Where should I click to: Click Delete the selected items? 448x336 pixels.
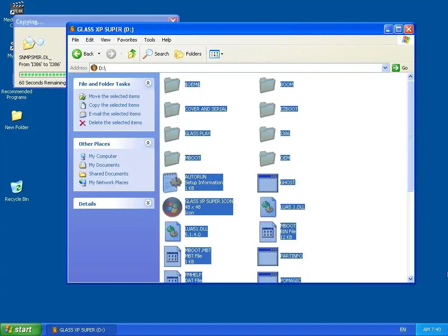coord(115,122)
